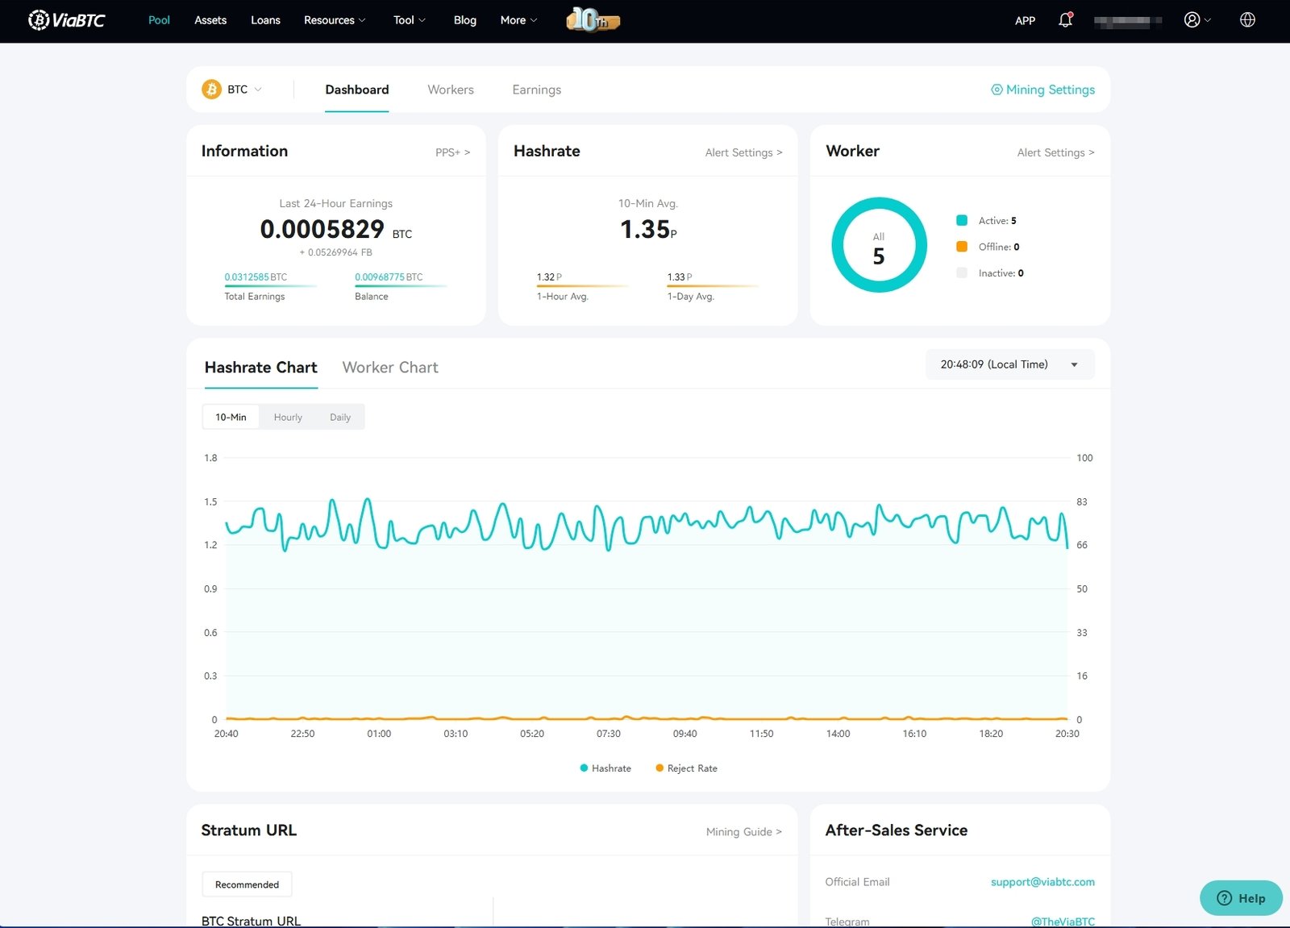
Task: Expand the BTC coin selector dropdown
Action: click(x=232, y=89)
